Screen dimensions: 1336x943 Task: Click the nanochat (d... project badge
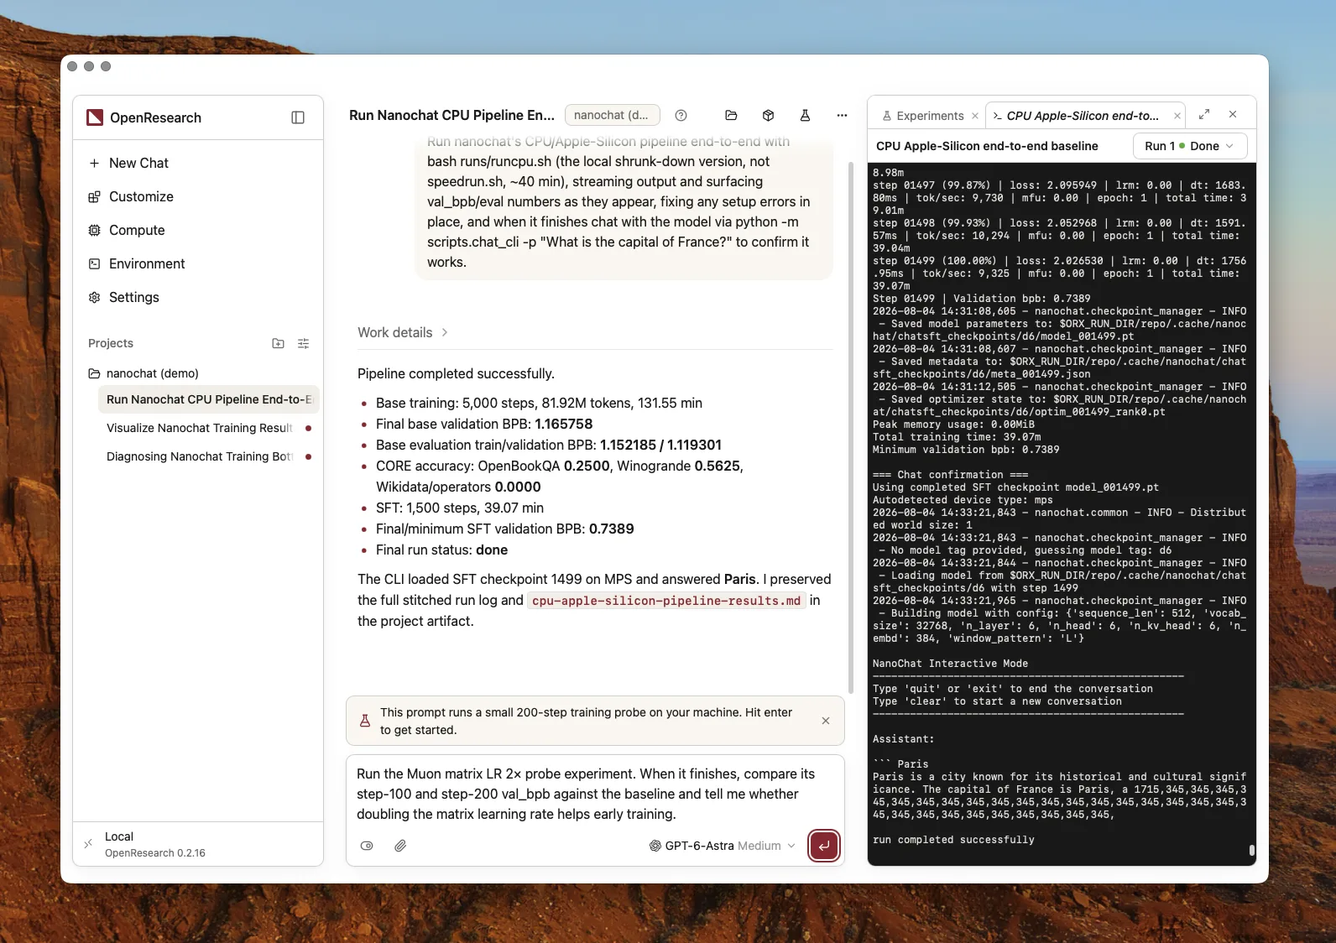pos(612,115)
